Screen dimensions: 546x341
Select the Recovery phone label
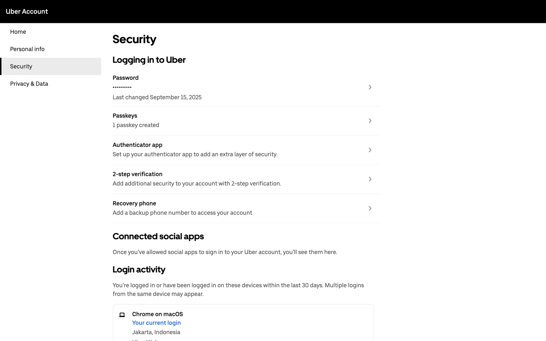click(134, 203)
